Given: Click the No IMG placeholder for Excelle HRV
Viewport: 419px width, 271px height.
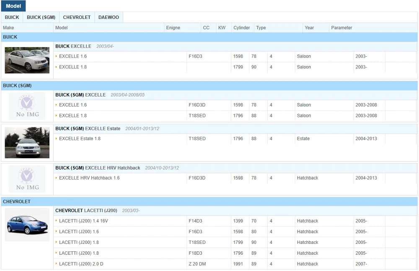Looking at the screenshot, I should (x=27, y=179).
